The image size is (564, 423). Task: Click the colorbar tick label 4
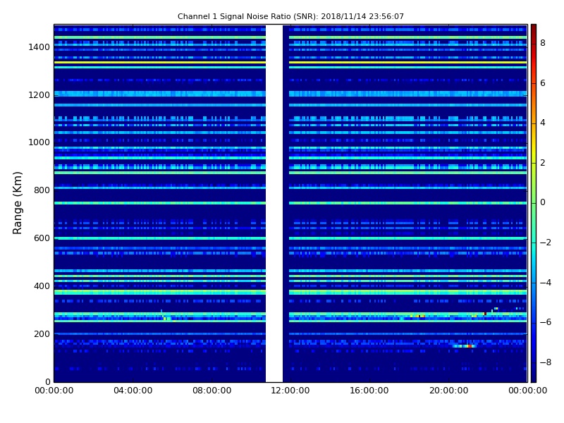pyautogui.click(x=543, y=123)
